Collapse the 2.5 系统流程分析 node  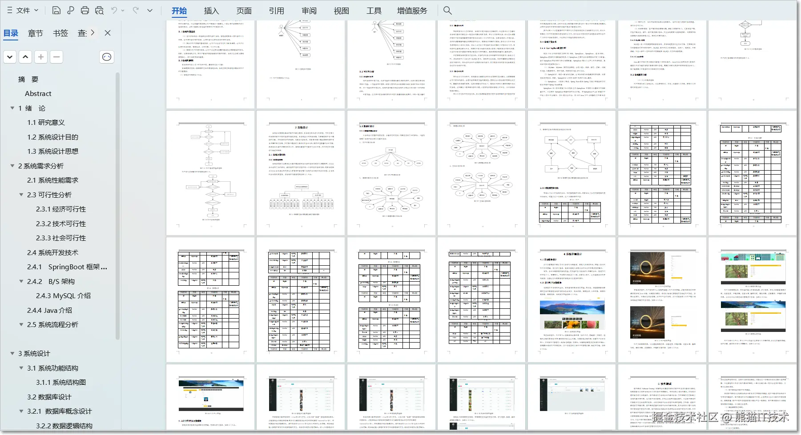[21, 324]
